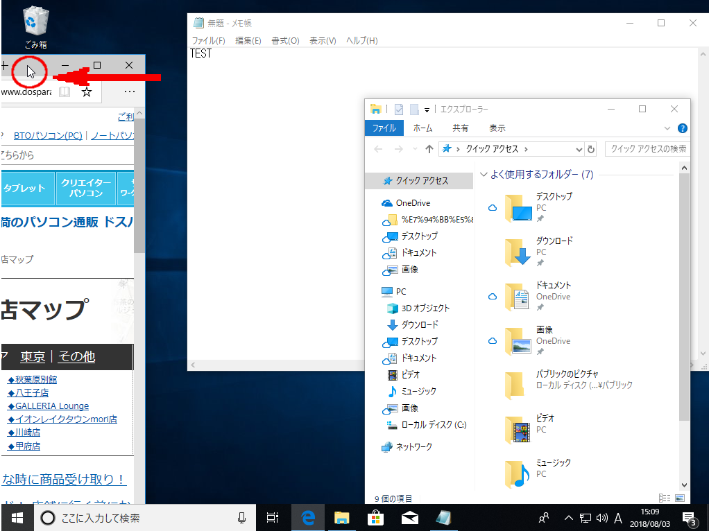The image size is (709, 531).
Task: Click Explorer forward navigation arrow
Action: (398, 149)
